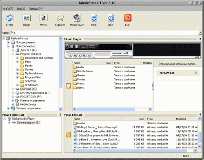Pin the Music Player panel
This screenshot has width=204, height=160.
[200, 39]
